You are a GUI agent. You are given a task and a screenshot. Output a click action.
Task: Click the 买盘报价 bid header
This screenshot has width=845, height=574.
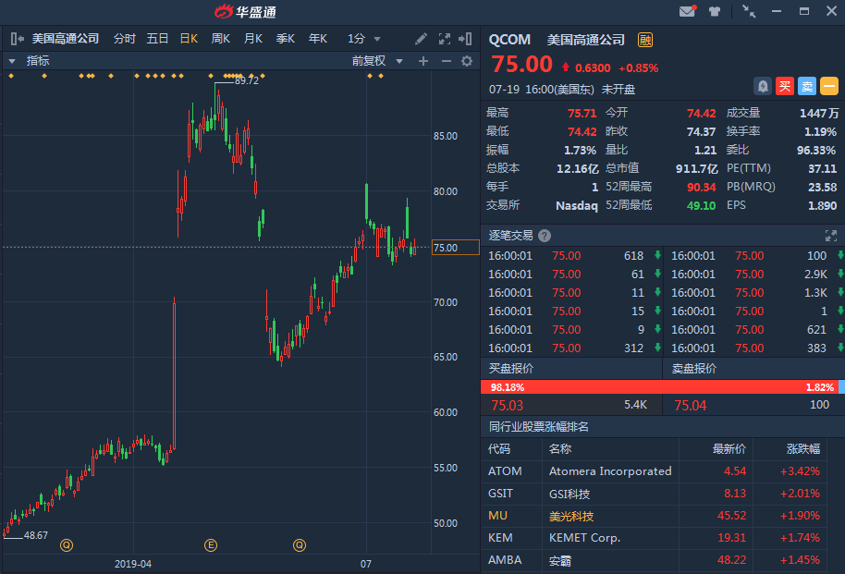click(511, 369)
